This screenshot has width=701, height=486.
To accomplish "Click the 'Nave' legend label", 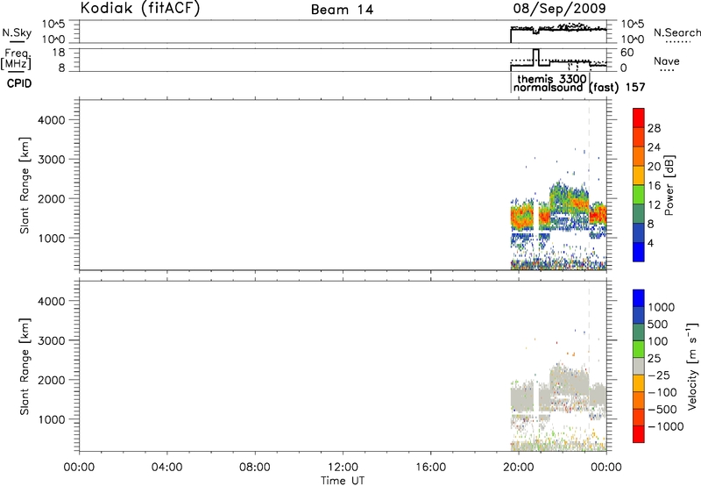I will click(667, 61).
